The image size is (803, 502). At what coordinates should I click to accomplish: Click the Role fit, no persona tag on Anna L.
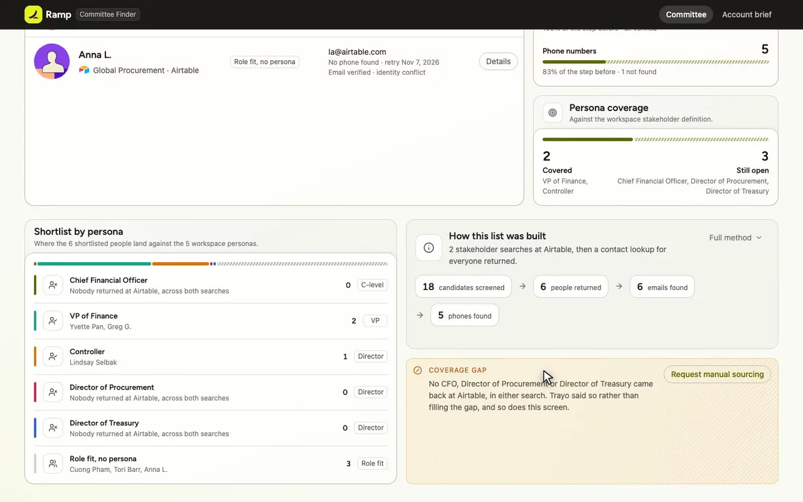tap(265, 61)
